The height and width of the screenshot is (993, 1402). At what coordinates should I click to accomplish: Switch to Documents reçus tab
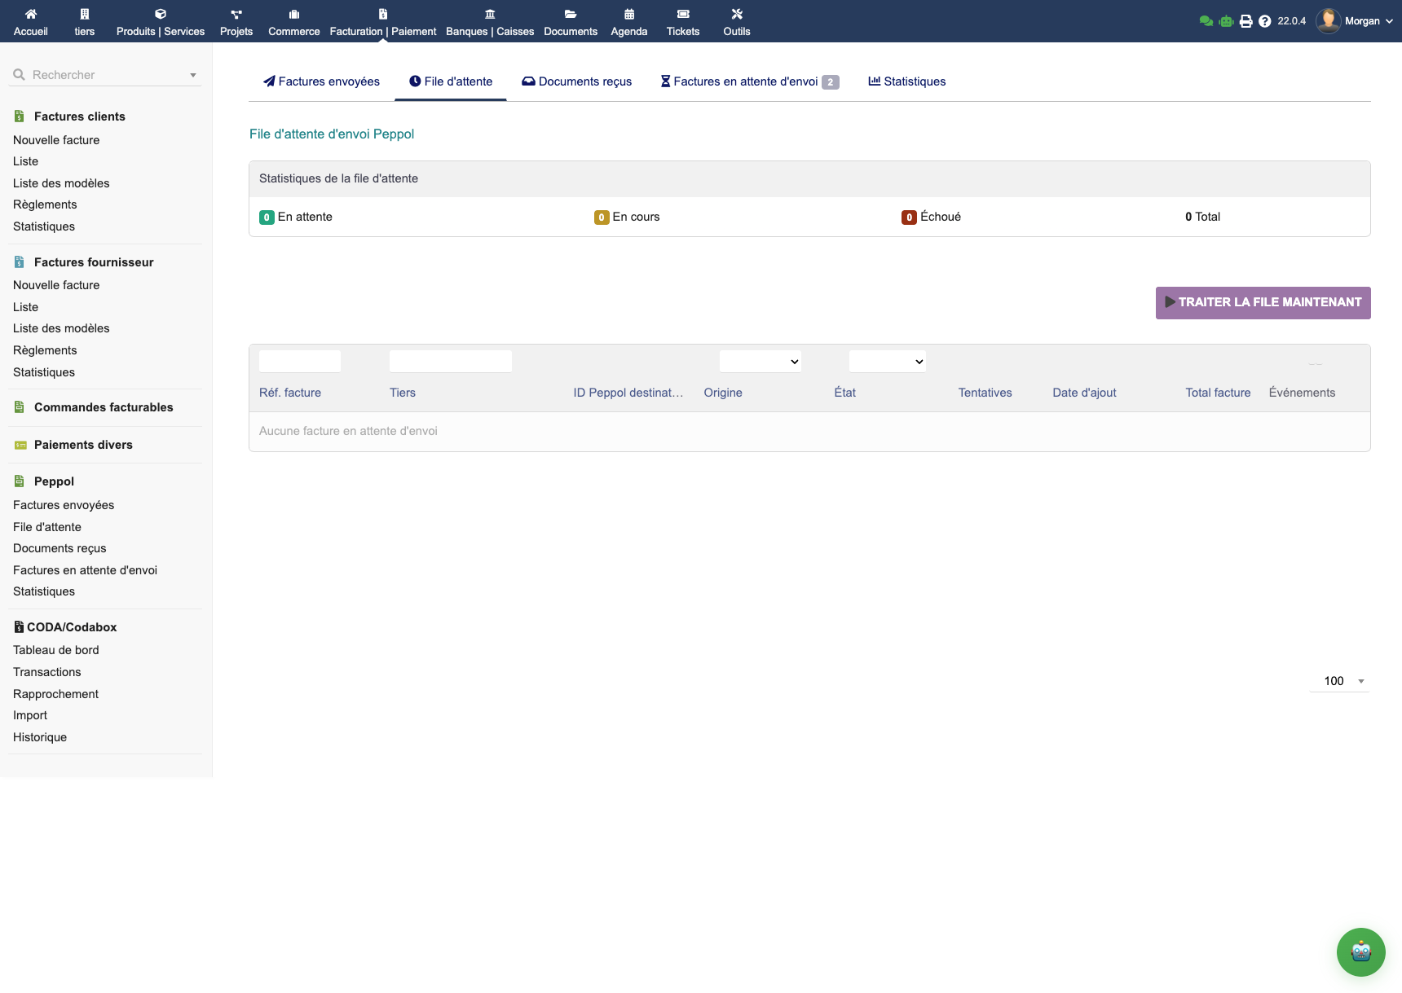pyautogui.click(x=577, y=81)
